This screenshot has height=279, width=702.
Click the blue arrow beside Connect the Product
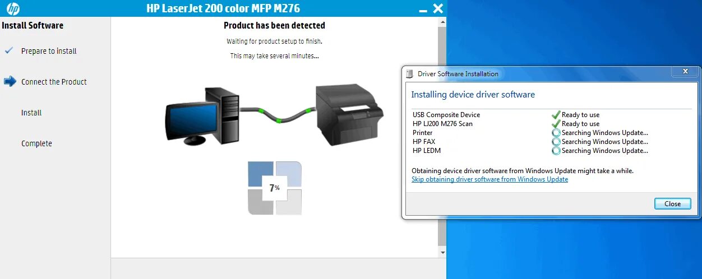coord(10,81)
